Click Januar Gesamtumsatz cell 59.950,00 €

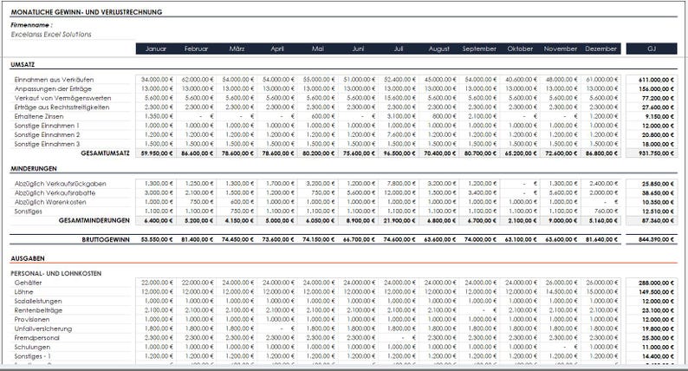coord(156,153)
